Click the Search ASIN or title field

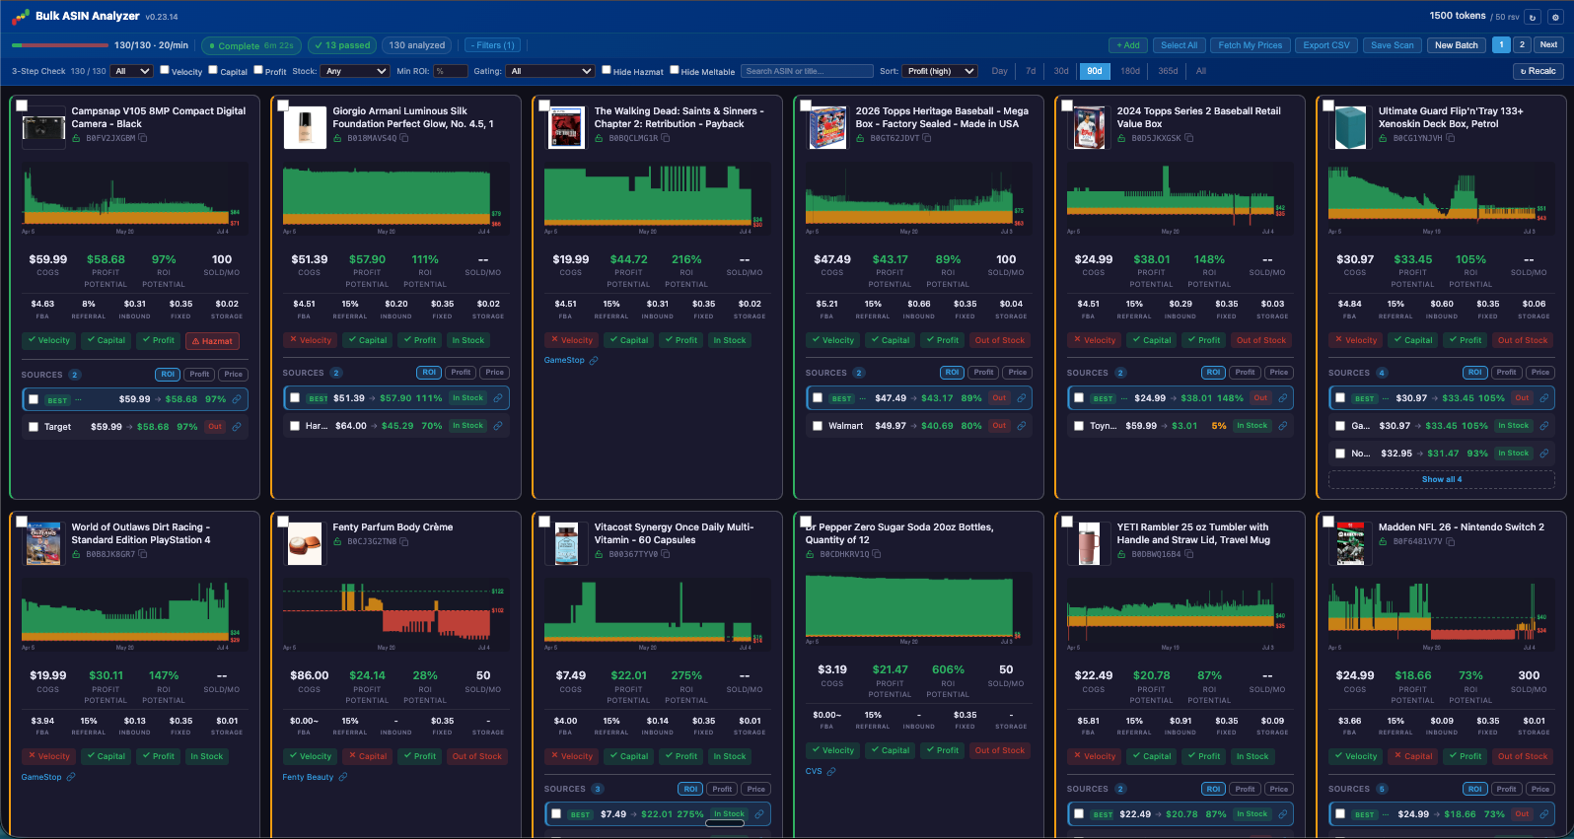coord(808,71)
